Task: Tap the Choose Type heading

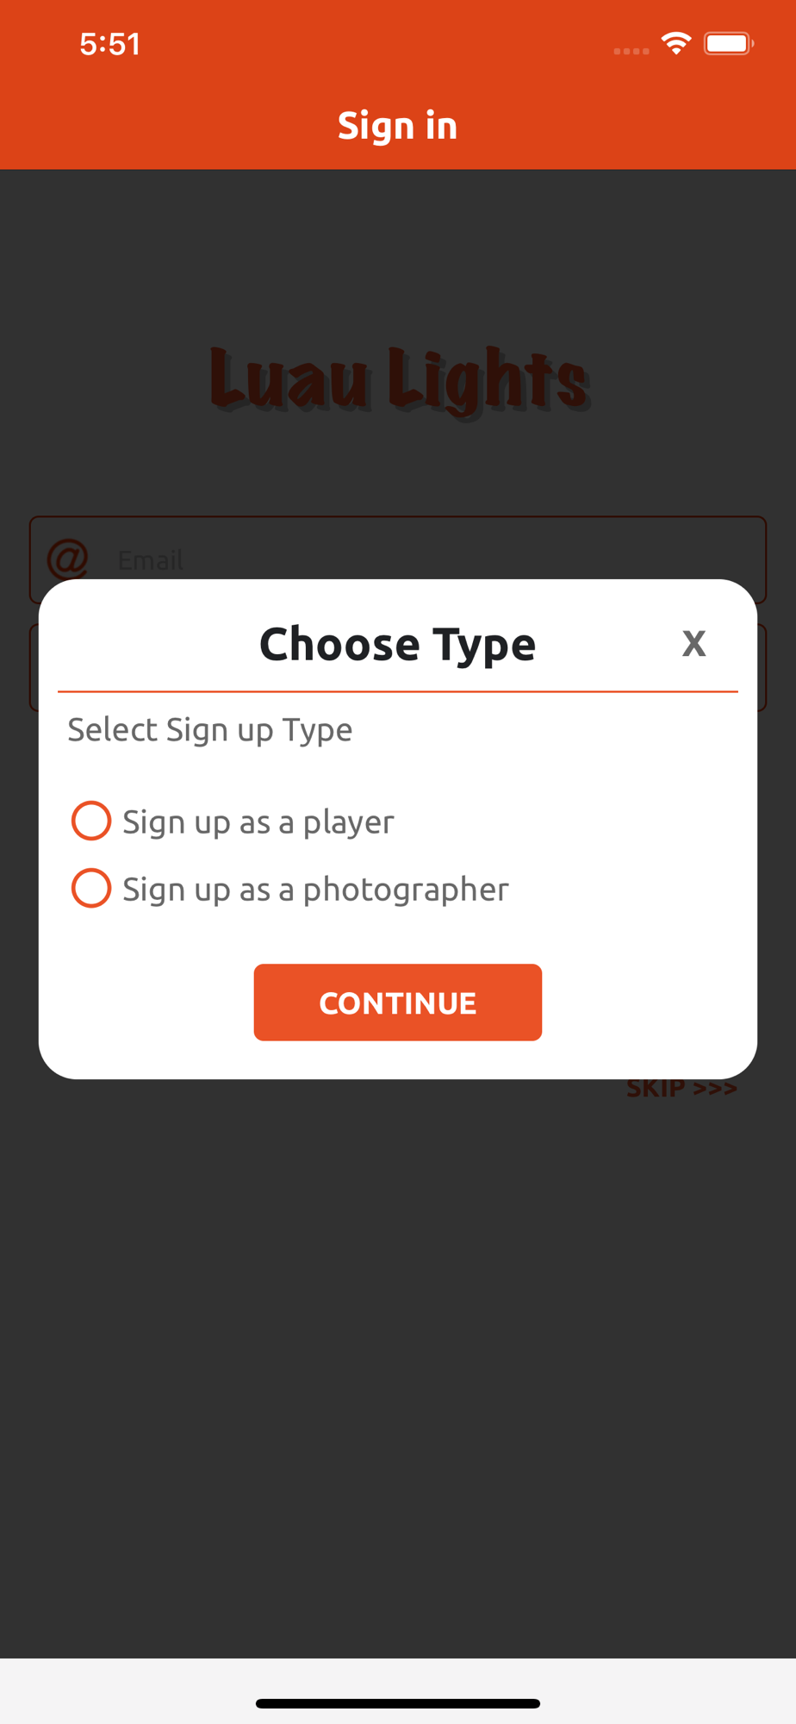Action: (398, 645)
